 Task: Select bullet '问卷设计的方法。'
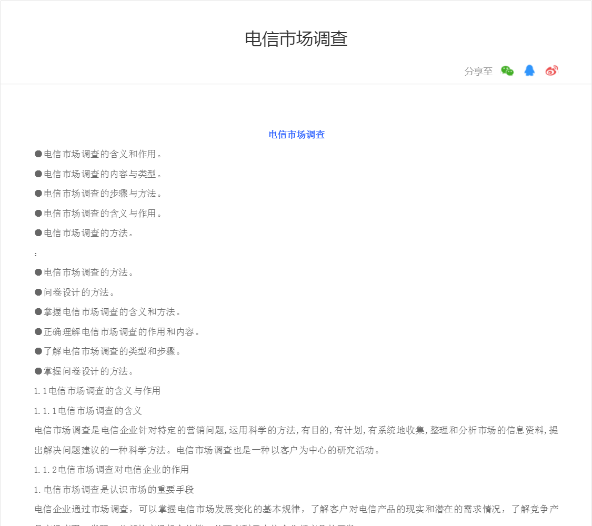click(x=75, y=292)
